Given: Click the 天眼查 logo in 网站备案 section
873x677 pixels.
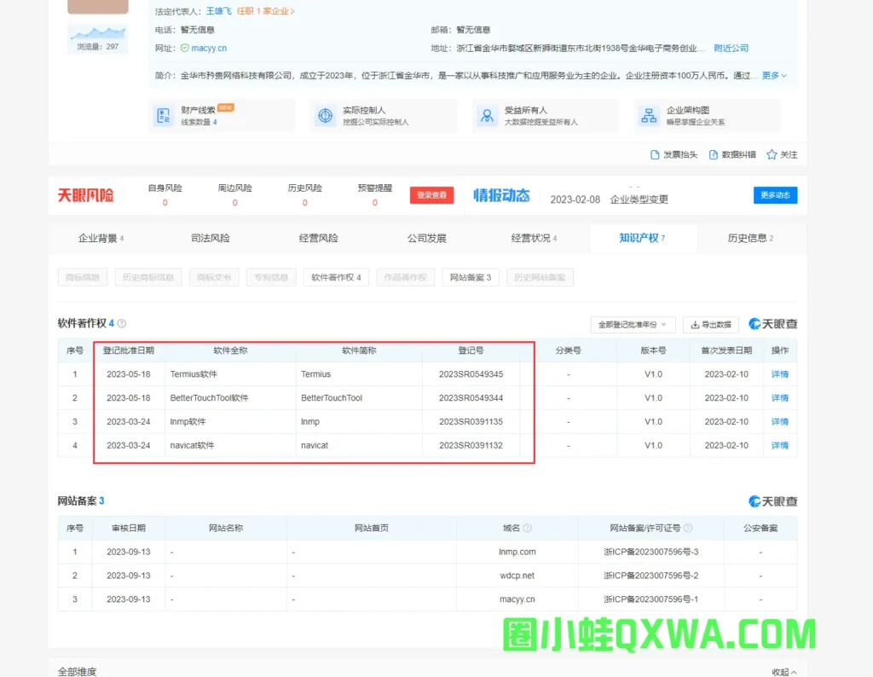Looking at the screenshot, I should 772,501.
